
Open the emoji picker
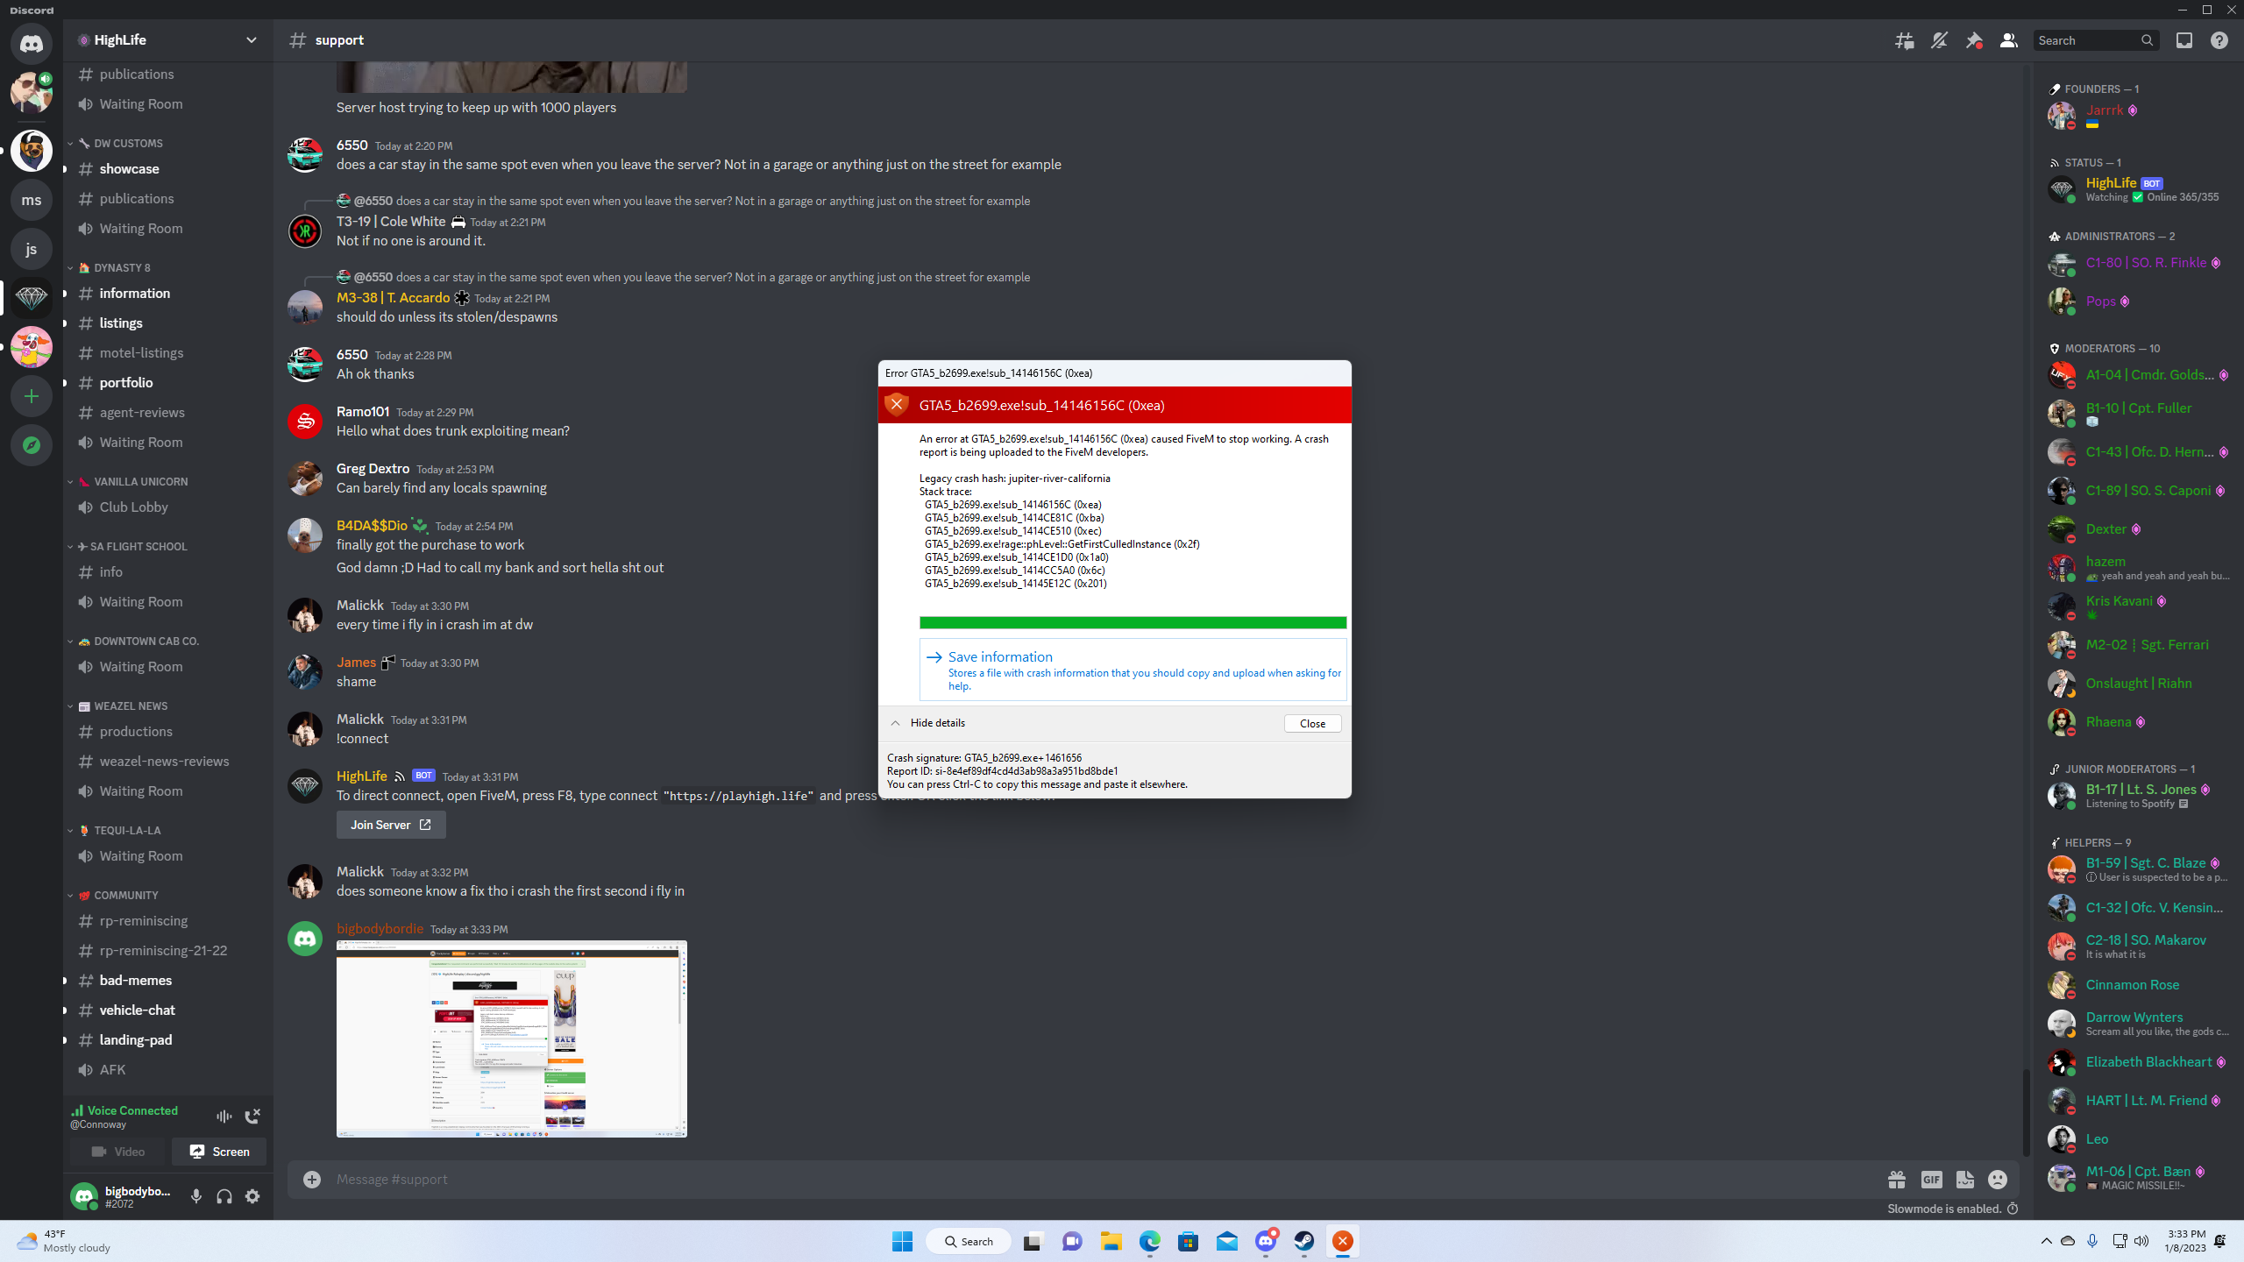point(1997,1180)
